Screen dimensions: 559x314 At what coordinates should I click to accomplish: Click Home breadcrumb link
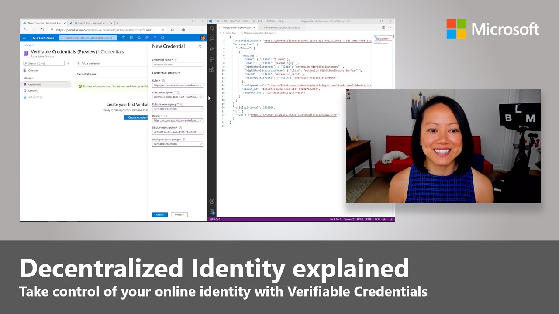click(x=27, y=45)
